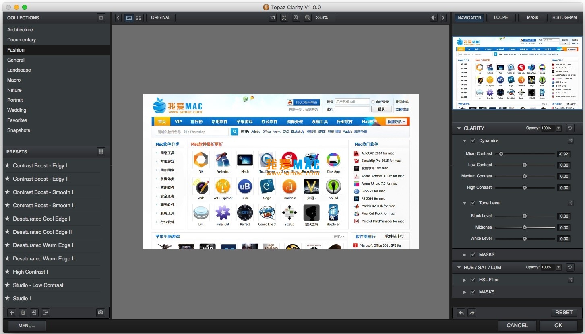Click the CANCEL button
585x334 pixels.
coord(517,326)
